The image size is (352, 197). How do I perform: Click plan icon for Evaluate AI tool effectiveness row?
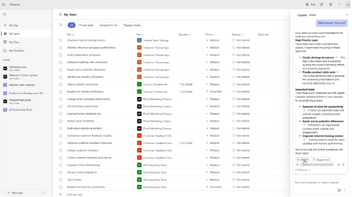139,165
